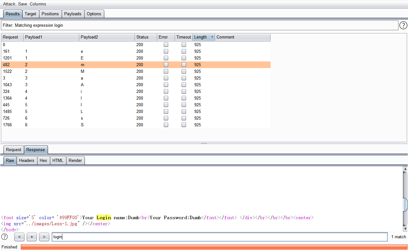408x251 pixels.
Task: Click the 'Finished' status label
Action: (x=10, y=247)
